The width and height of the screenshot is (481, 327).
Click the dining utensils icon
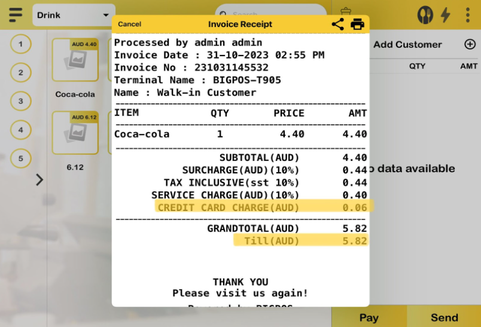(425, 15)
